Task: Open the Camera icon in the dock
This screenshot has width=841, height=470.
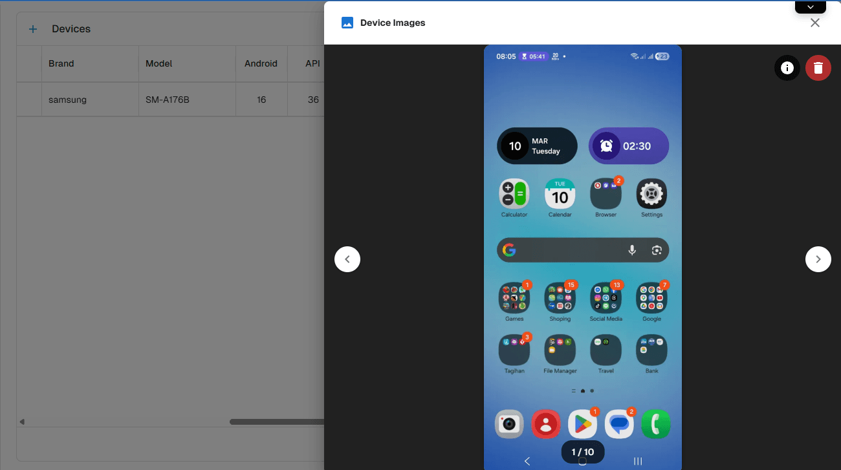Action: [509, 423]
